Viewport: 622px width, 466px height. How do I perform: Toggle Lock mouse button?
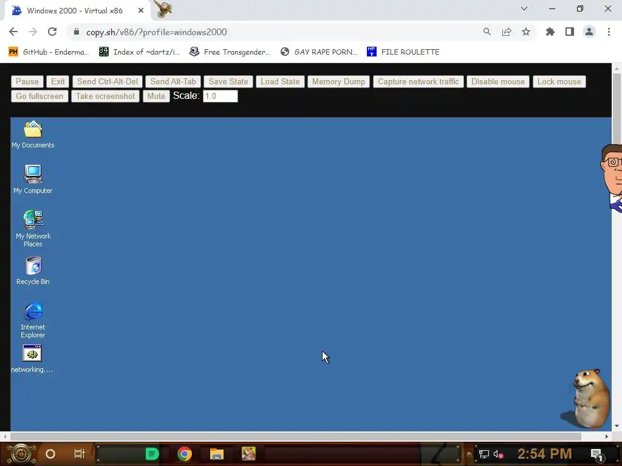click(559, 82)
